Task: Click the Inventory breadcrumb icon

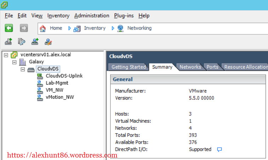Action: pos(77,29)
